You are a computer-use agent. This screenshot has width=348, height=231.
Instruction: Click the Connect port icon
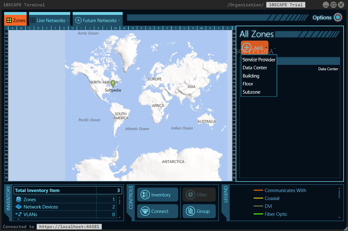(145, 211)
